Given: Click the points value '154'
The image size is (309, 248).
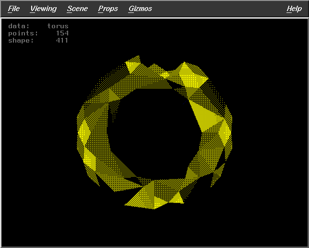Looking at the screenshot, I should click(x=62, y=33).
